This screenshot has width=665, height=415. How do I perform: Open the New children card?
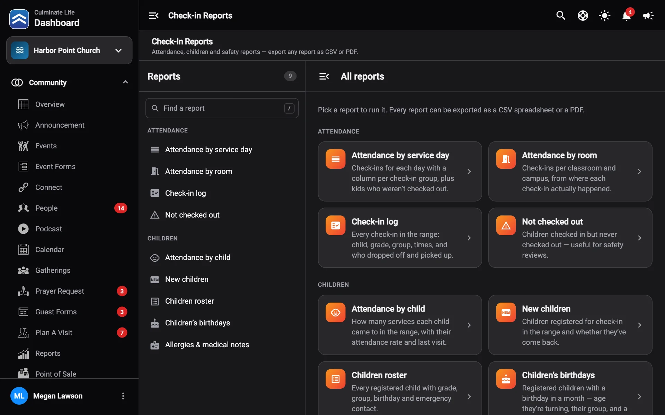570,325
